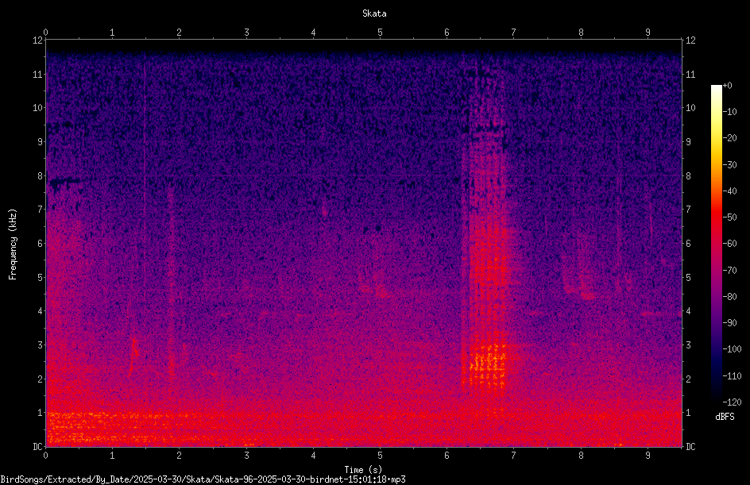Image resolution: width=750 pixels, height=485 pixels.
Task: Click "12" on the left frequency axis
Action: 37,40
